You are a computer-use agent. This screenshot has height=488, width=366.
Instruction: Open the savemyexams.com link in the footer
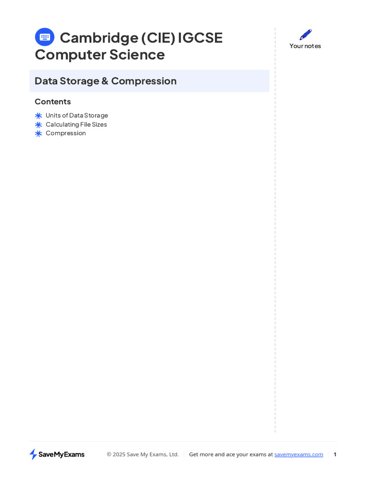pyautogui.click(x=299, y=454)
